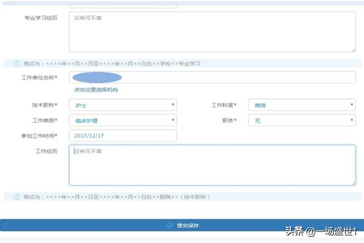Viewport: 364px width, 243px height.
Task: Click the checkmark icon in 提交保存 button
Action: click(x=170, y=225)
